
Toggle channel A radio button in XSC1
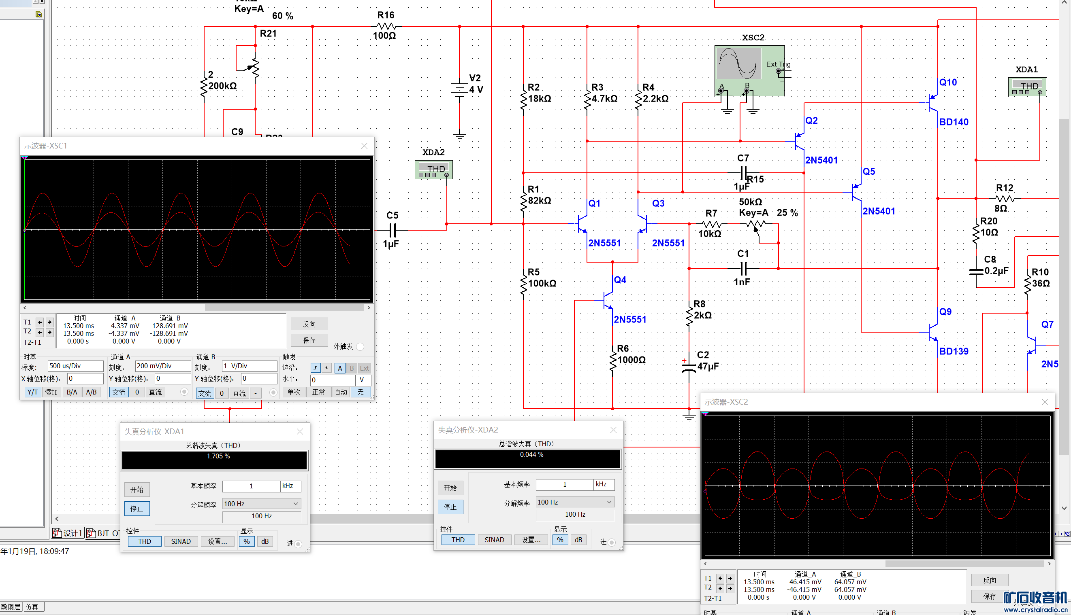pyautogui.click(x=184, y=392)
